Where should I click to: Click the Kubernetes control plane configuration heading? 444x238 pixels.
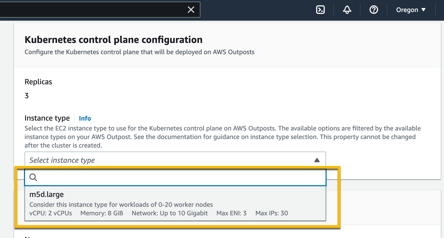tap(113, 39)
